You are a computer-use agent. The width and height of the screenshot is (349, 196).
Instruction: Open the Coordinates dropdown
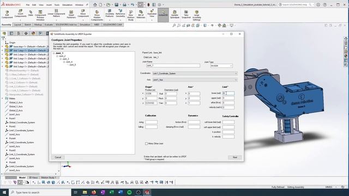coord(195,73)
